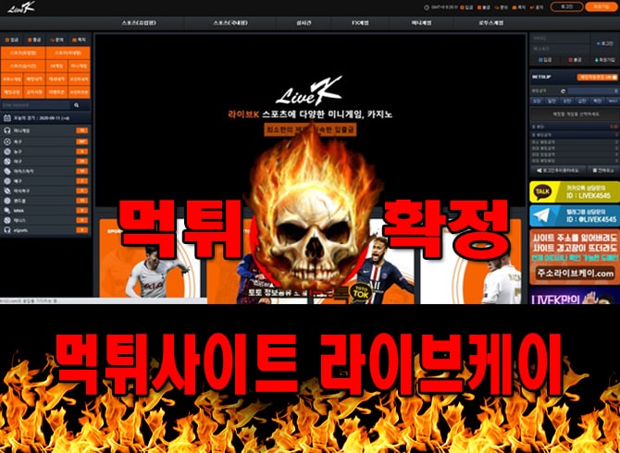620x453 pixels.
Task: Click 출금 in the right login panel
Action: point(575,60)
